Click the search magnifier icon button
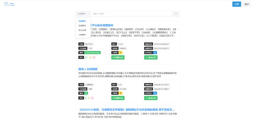This screenshot has width=255, height=121. [x=176, y=14]
